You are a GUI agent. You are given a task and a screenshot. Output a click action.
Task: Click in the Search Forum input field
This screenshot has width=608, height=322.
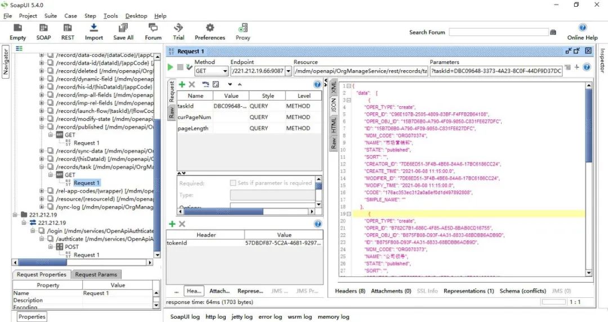point(498,33)
